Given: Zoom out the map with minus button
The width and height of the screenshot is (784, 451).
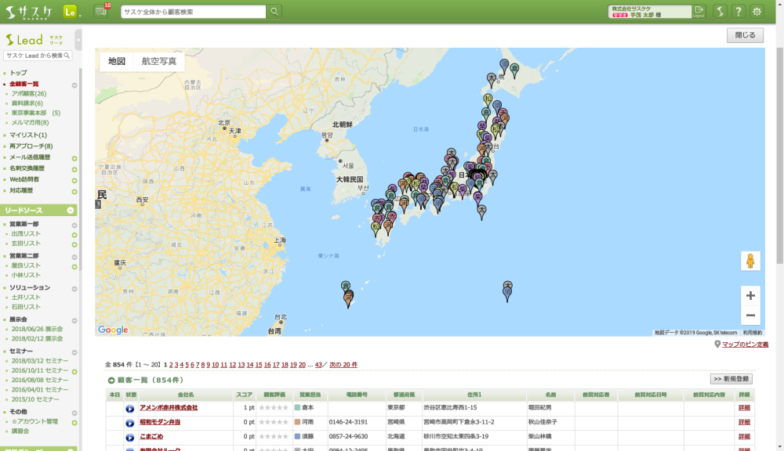Looking at the screenshot, I should [x=750, y=316].
